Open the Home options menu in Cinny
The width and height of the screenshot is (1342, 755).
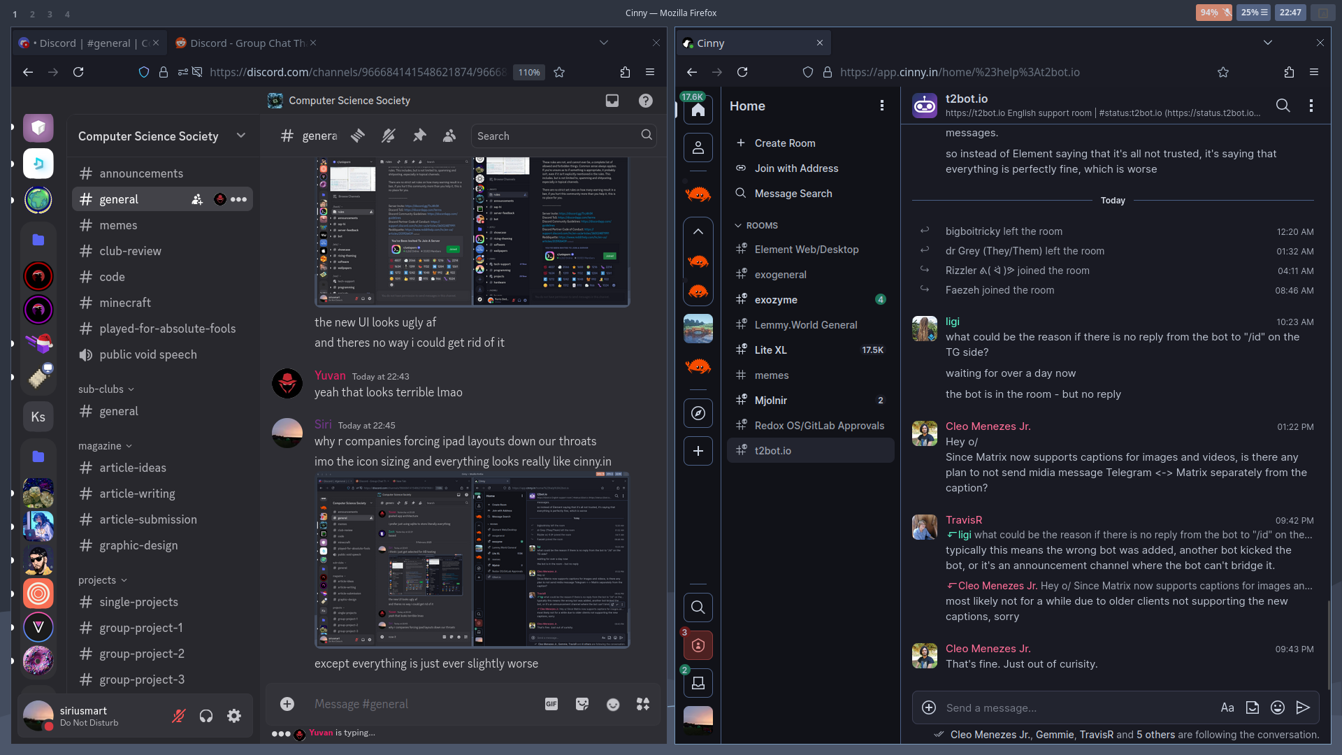[x=881, y=106]
